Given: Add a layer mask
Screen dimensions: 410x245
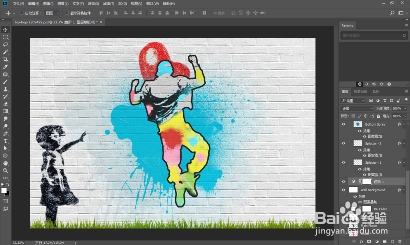Looking at the screenshot, I should click(369, 241).
